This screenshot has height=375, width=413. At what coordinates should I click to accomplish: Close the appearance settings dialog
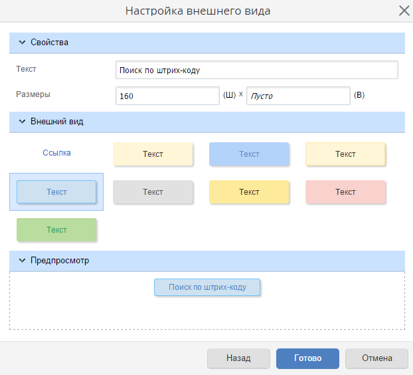point(403,11)
